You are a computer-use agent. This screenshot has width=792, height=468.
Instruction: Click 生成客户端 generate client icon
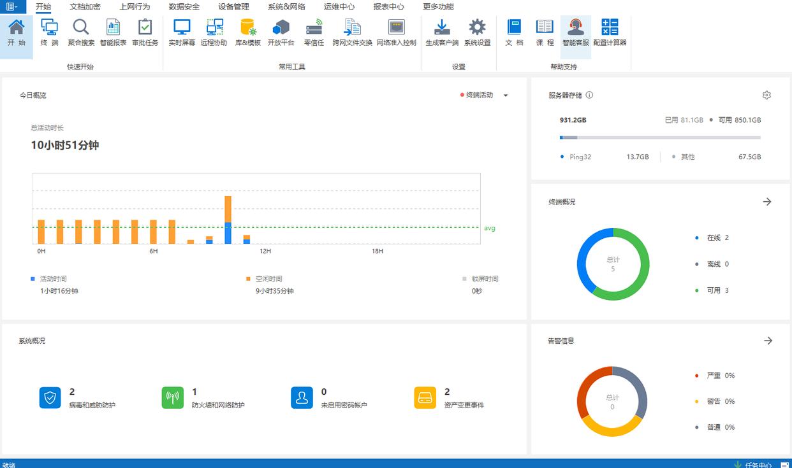point(442,32)
